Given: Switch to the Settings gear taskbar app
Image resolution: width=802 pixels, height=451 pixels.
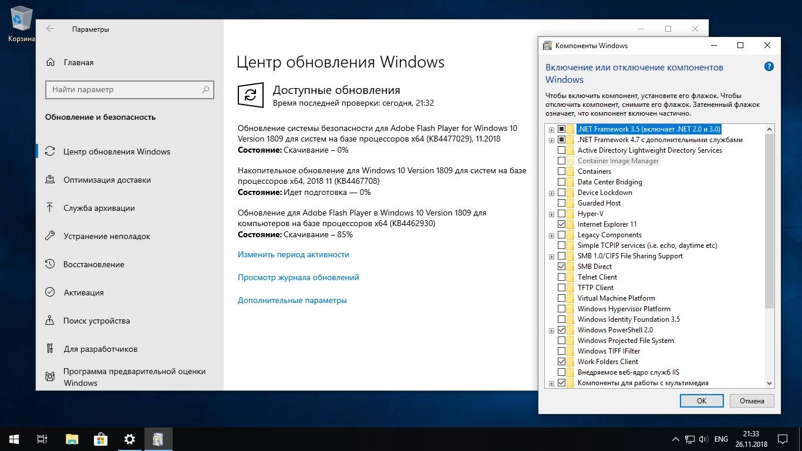Looking at the screenshot, I should (130, 439).
